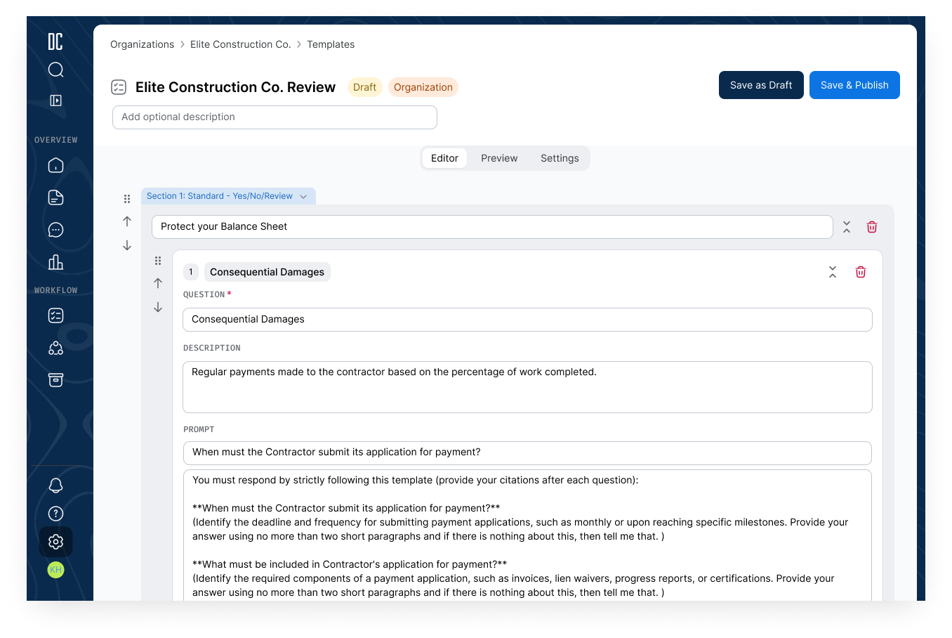952x638 pixels.
Task: Navigate to Organizations breadcrumb
Action: (142, 44)
